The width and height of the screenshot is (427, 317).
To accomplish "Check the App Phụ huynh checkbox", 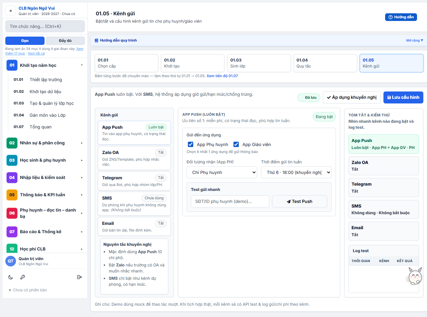I will 191,144.
